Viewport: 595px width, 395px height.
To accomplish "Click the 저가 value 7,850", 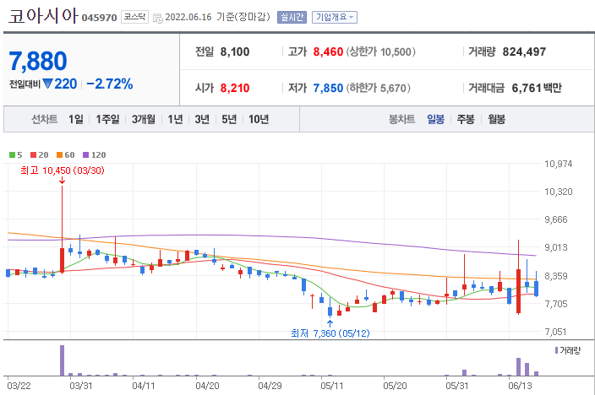I will 328,88.
